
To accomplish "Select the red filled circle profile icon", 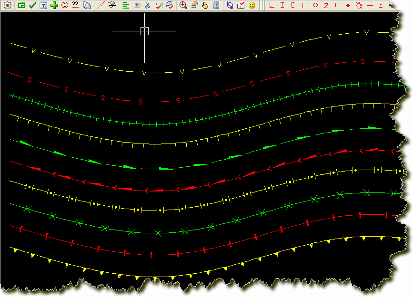I will [348, 6].
